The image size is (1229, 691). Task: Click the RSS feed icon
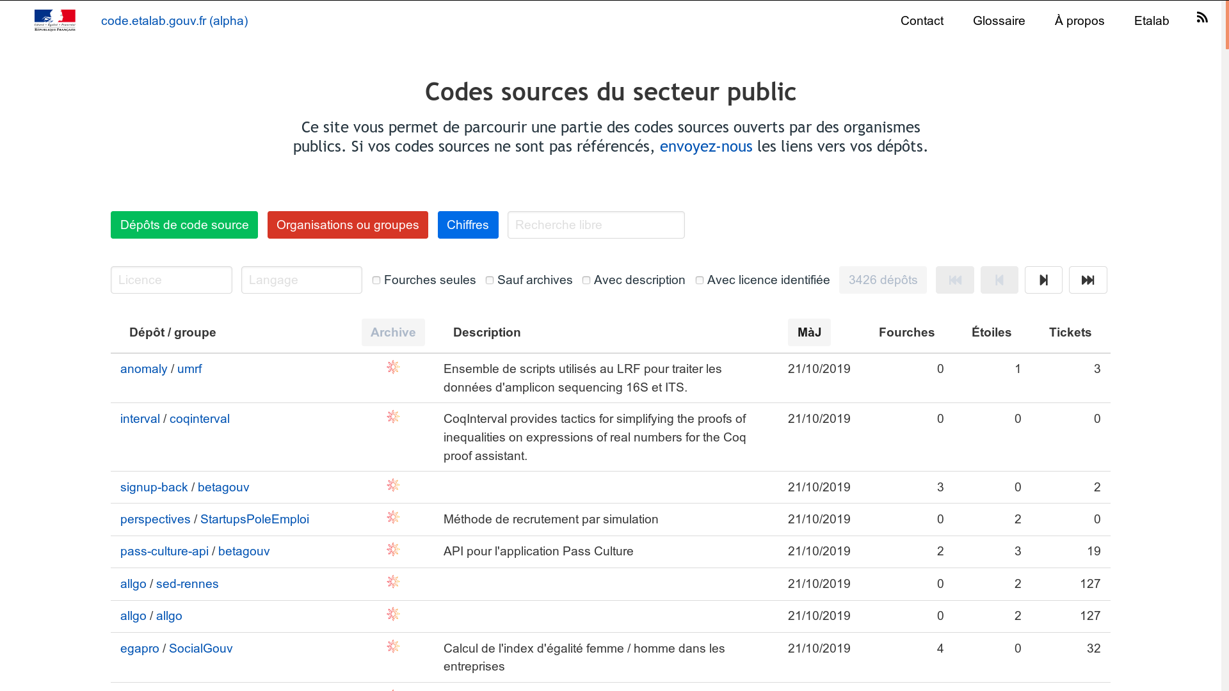tap(1202, 18)
